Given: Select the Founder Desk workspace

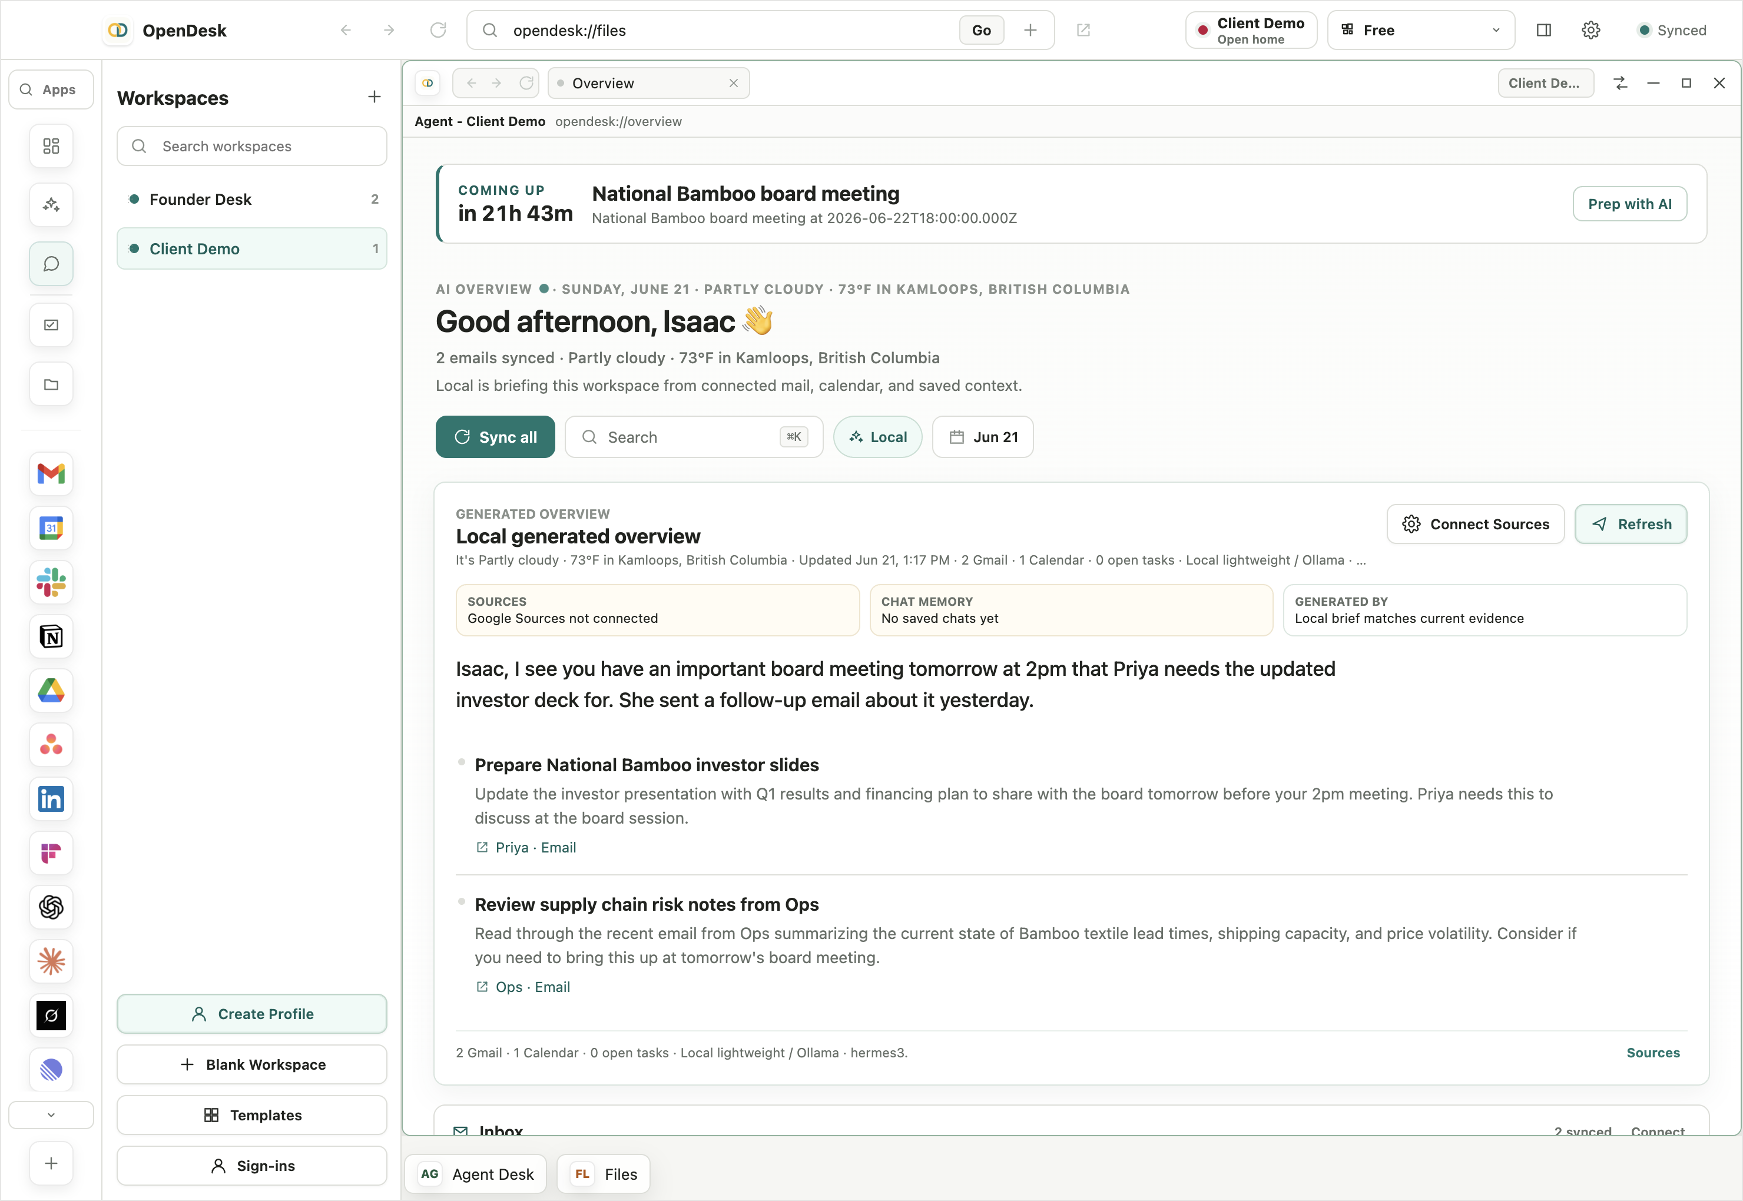Looking at the screenshot, I should coord(252,200).
